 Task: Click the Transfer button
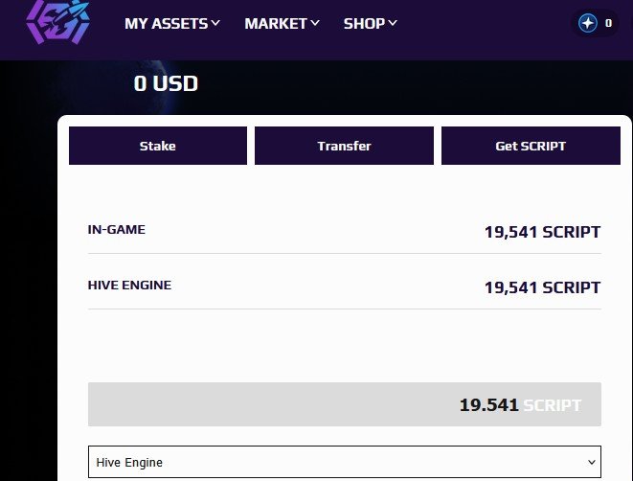tap(344, 146)
